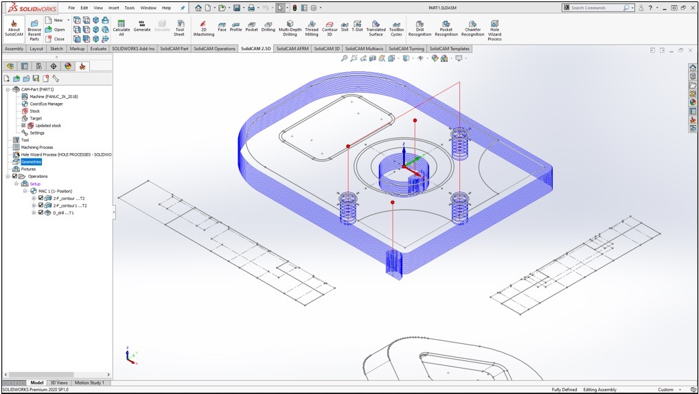Collapse the CAM-Part (PART1) tree node
The width and height of the screenshot is (699, 394).
click(x=8, y=89)
